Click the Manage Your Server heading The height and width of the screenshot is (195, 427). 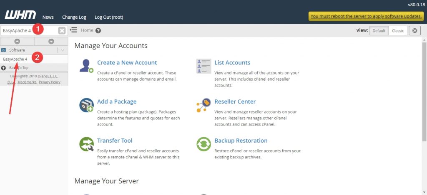[106, 181]
